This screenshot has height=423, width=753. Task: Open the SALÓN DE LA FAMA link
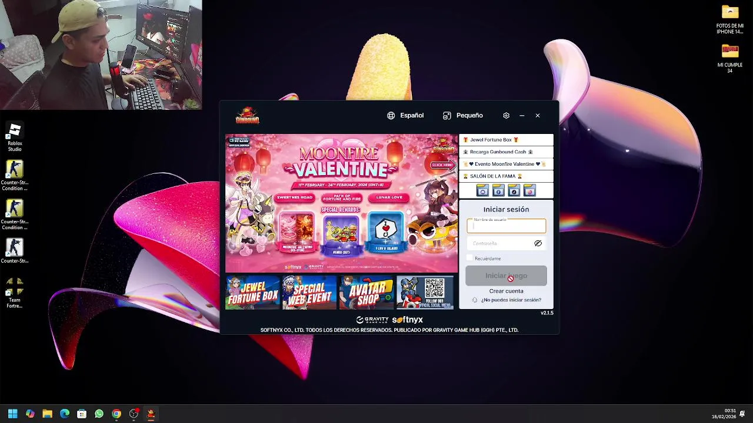point(506,176)
